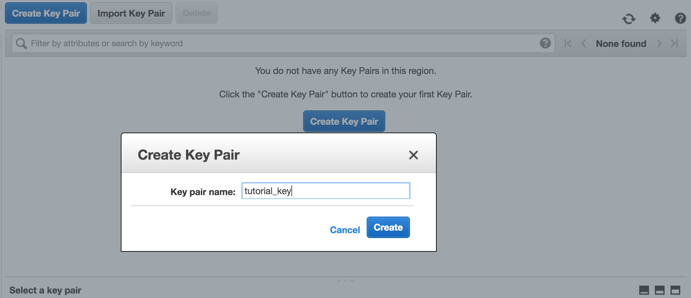Open settings with the gear icon
Screen dimensions: 691x298
655,18
